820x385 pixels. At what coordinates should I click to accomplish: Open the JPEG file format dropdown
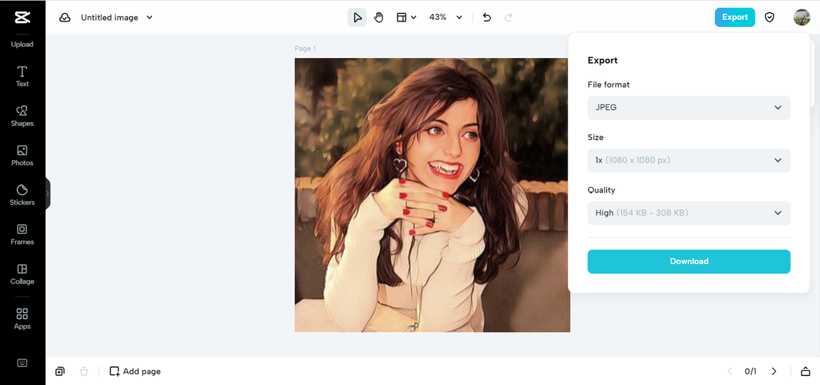(689, 107)
